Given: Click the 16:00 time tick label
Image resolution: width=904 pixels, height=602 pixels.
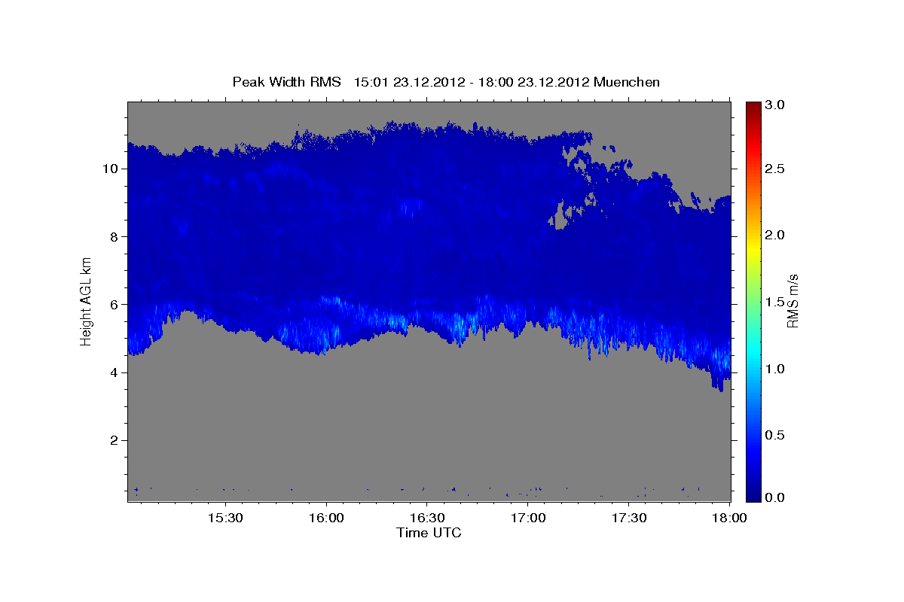Looking at the screenshot, I should pyautogui.click(x=326, y=518).
